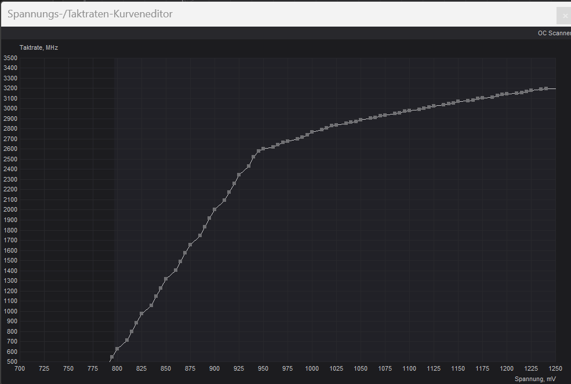Click the 3500 MHz axis value
Image resolution: width=571 pixels, height=384 pixels.
point(10,58)
